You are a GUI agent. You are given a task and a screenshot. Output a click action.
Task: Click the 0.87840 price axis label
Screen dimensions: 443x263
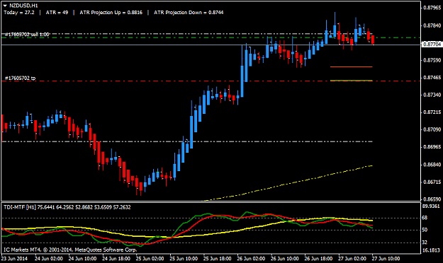[432, 25]
